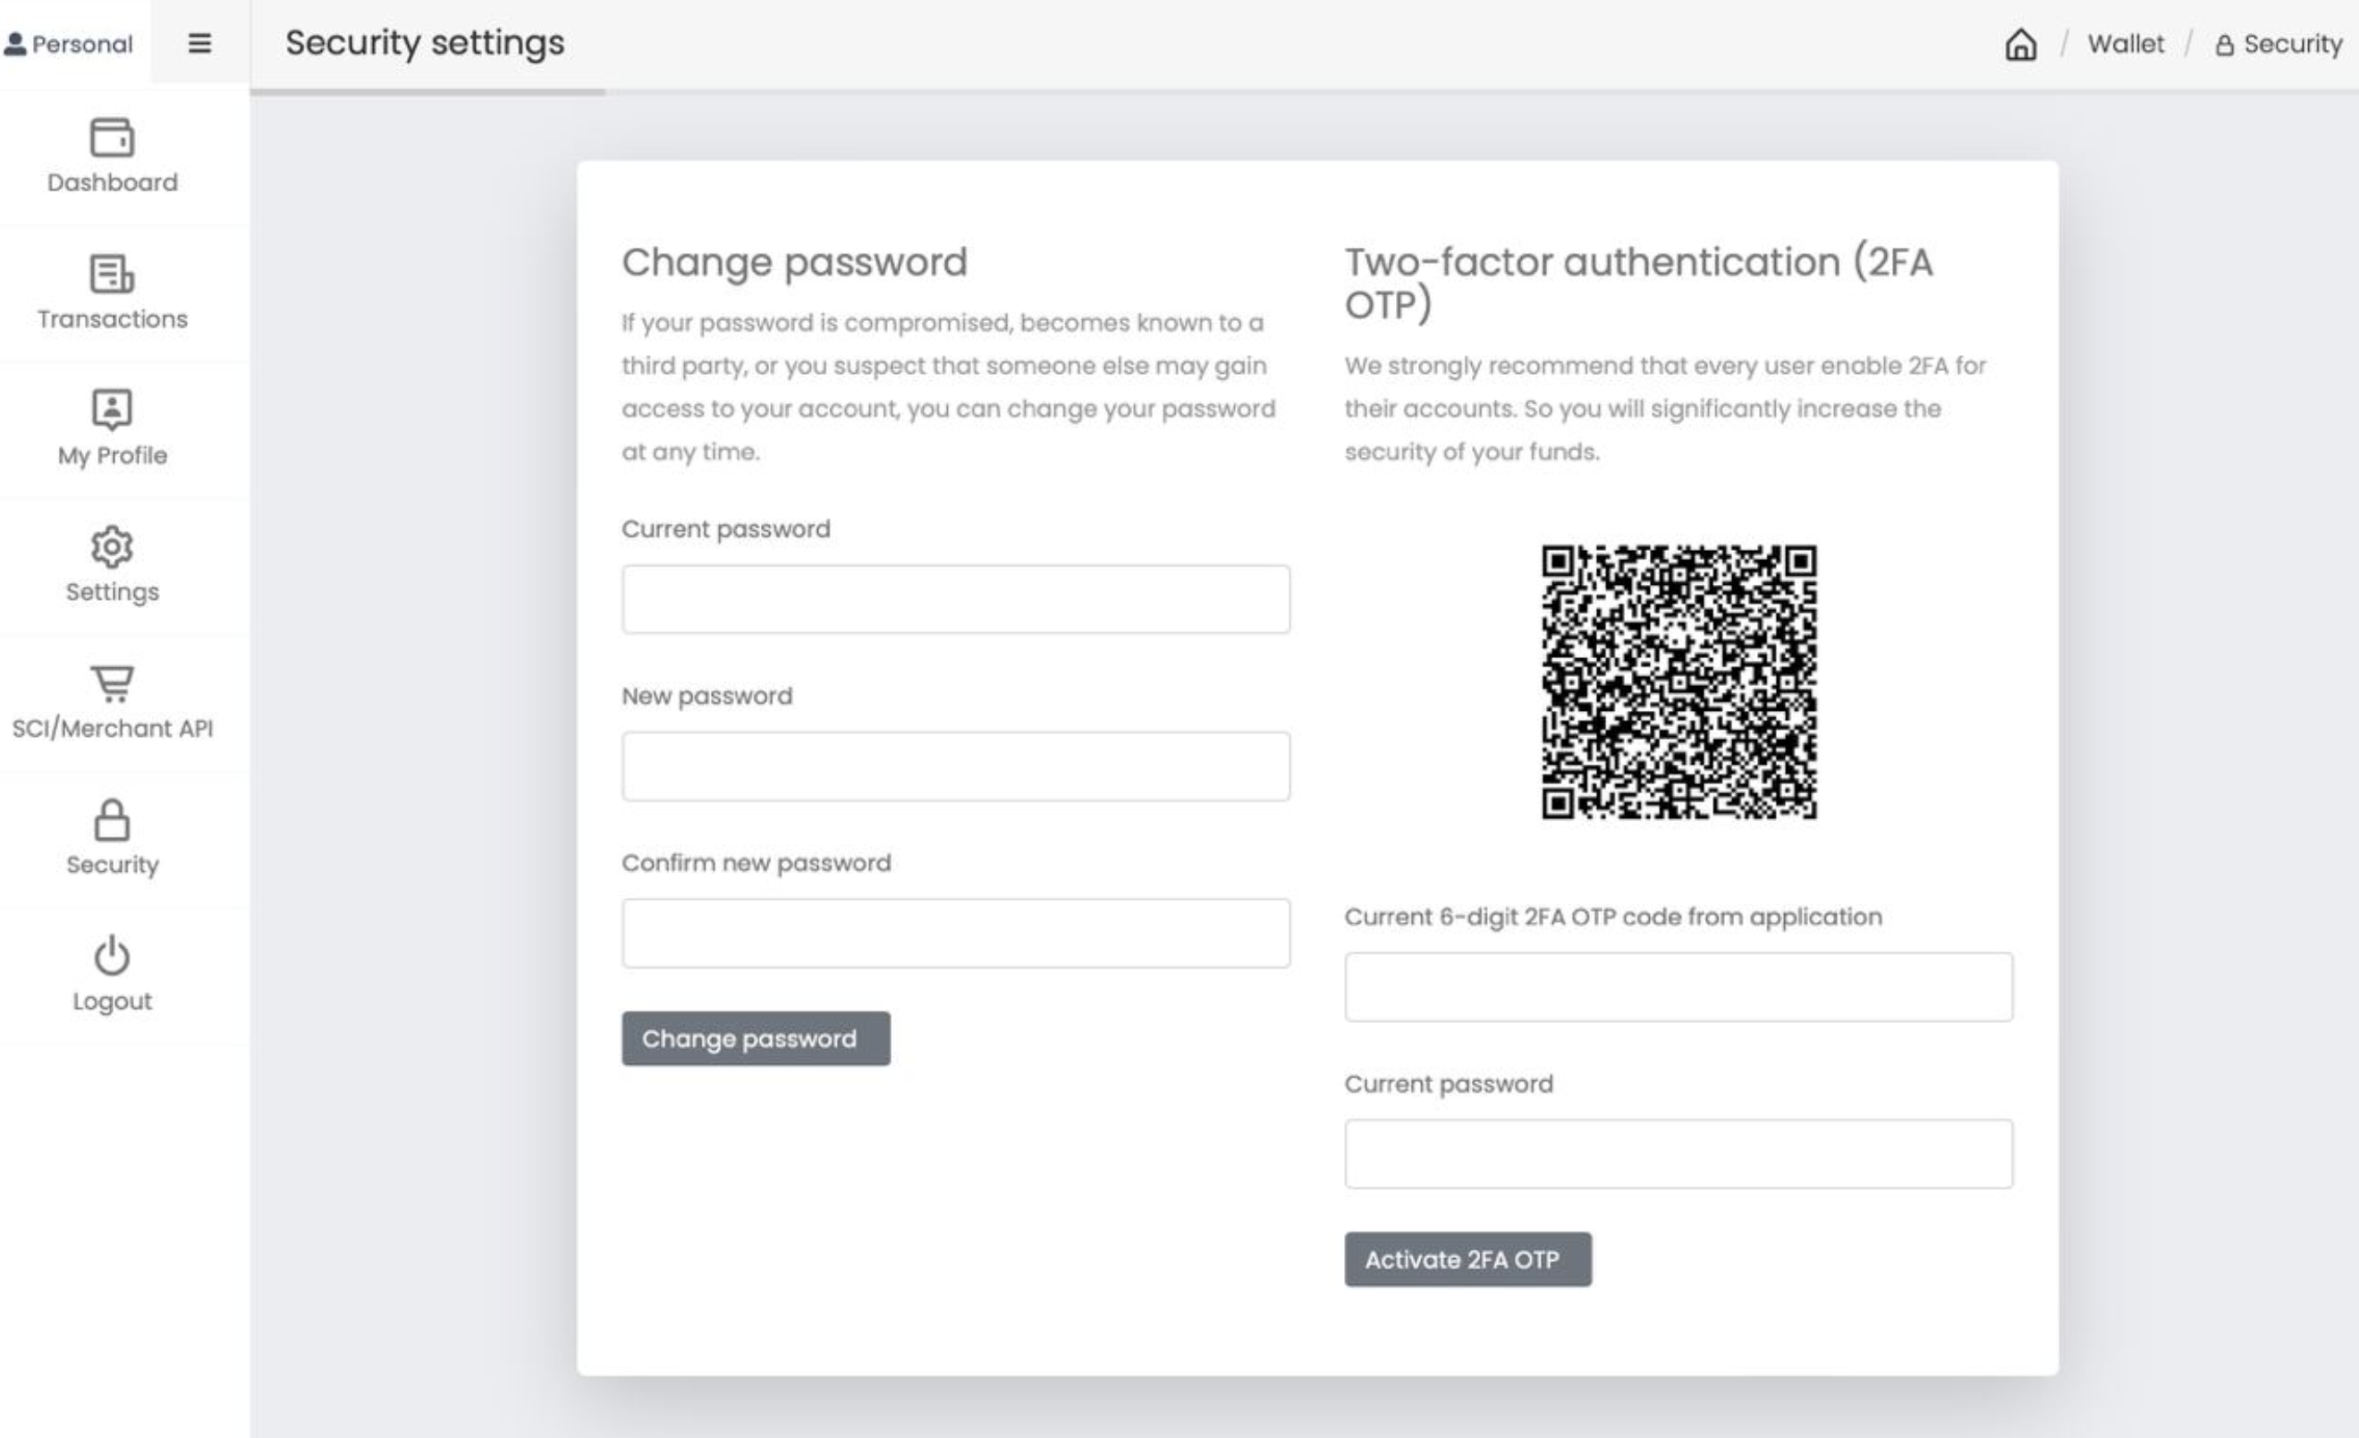The width and height of the screenshot is (2359, 1438).
Task: Open the Transactions sidebar icon
Action: click(112, 274)
